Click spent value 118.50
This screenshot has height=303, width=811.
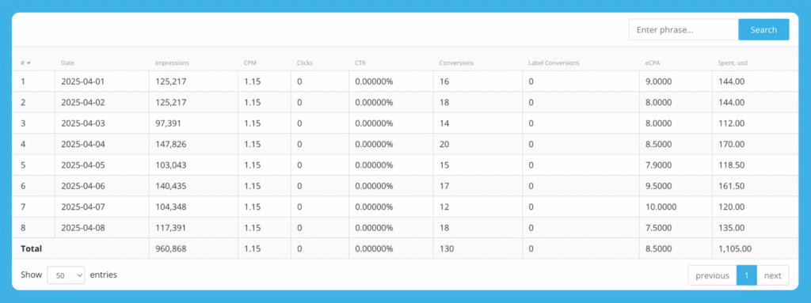[x=731, y=165]
